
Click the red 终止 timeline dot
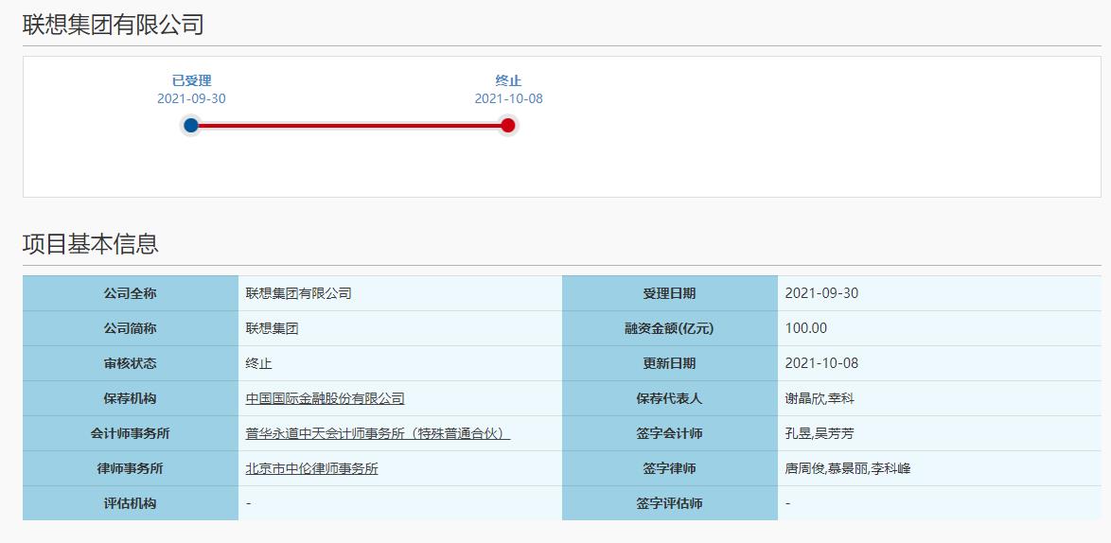(508, 125)
